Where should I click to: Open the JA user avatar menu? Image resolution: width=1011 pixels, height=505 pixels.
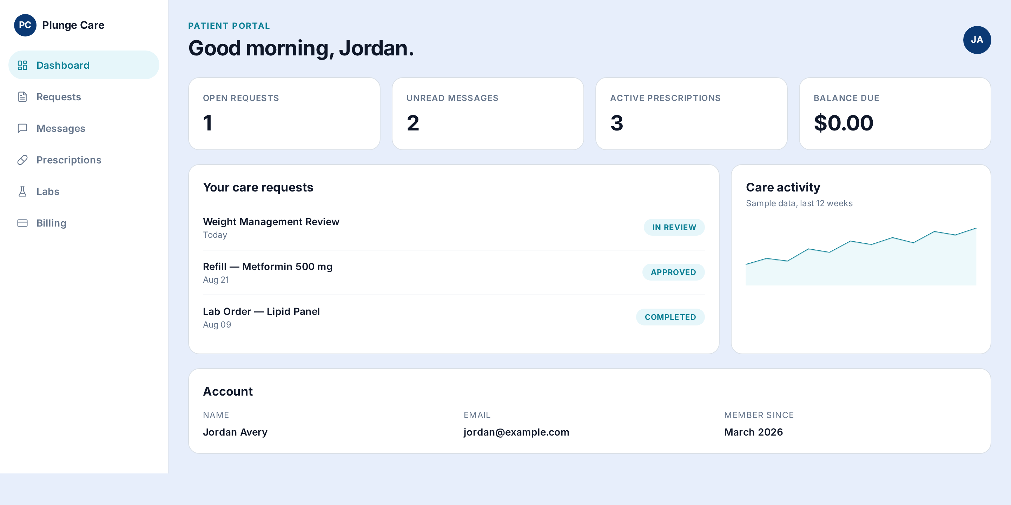[x=977, y=40]
